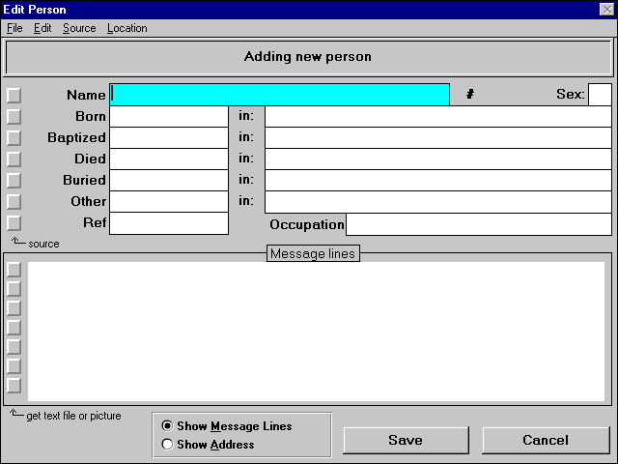This screenshot has height=464, width=618.
Task: Click the first message line file button
Action: pyautogui.click(x=14, y=270)
